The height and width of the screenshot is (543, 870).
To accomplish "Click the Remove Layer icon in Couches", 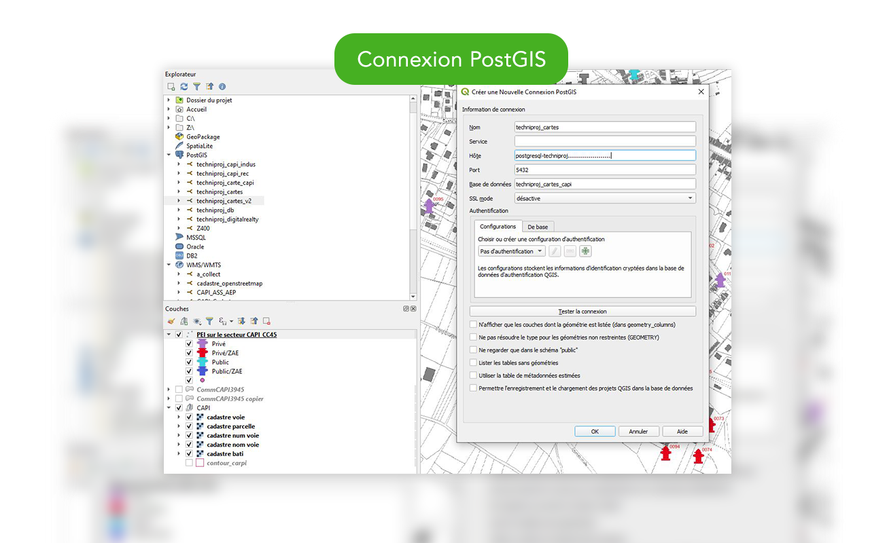I will 267,321.
